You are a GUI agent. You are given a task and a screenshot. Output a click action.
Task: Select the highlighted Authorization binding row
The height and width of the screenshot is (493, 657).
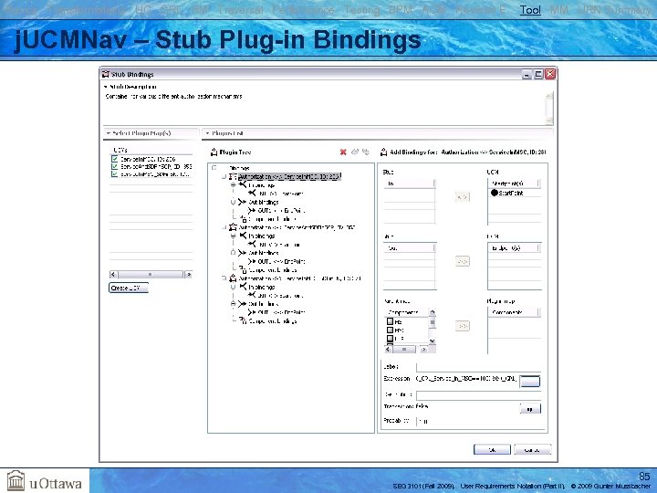[x=289, y=176]
